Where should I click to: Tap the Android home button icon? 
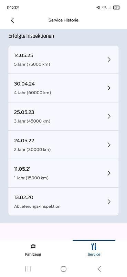[x=63, y=269]
